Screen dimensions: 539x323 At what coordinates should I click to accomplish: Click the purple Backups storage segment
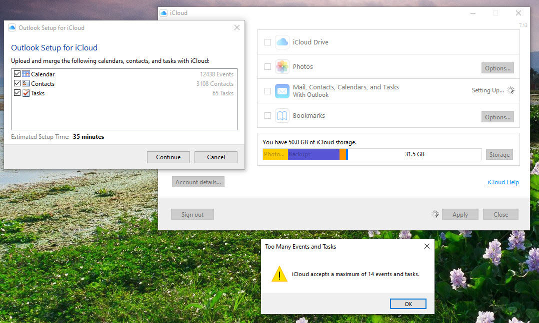click(x=313, y=154)
